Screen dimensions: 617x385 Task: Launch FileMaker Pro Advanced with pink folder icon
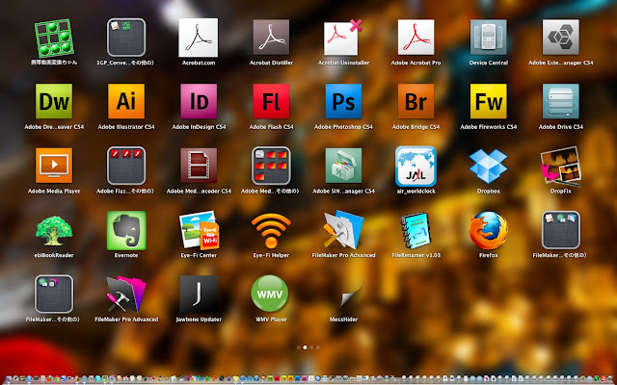(126, 295)
